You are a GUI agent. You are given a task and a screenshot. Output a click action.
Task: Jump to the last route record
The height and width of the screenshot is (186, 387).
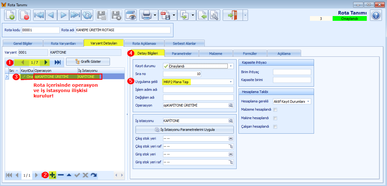[75, 15]
